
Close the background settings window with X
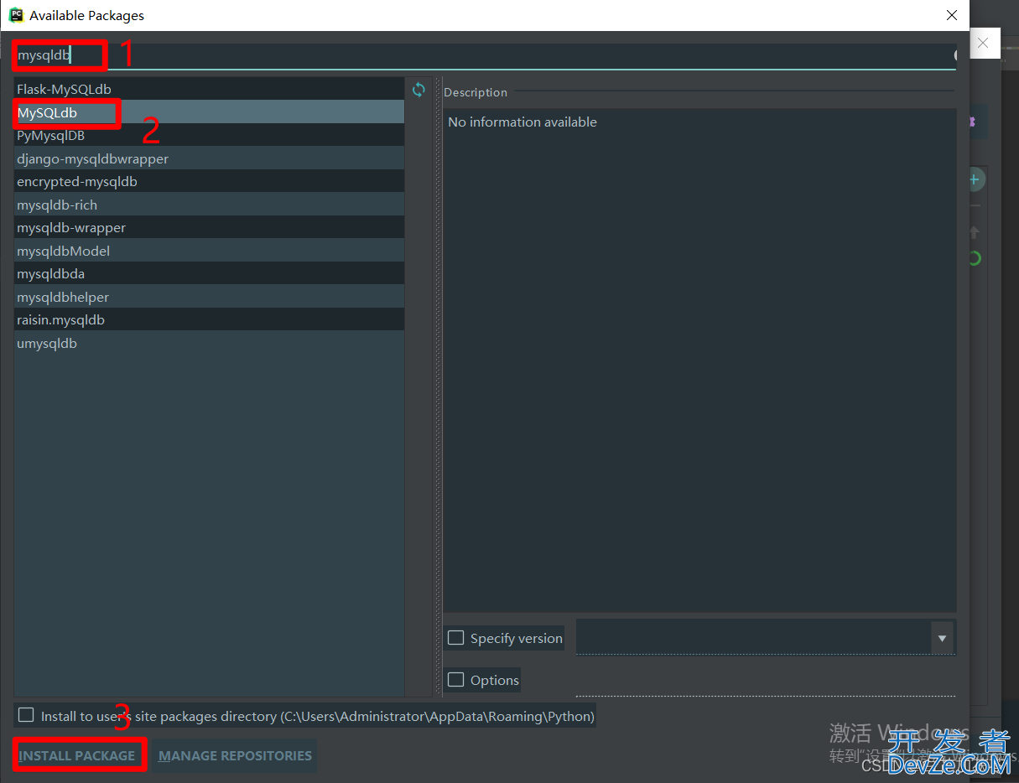click(983, 43)
